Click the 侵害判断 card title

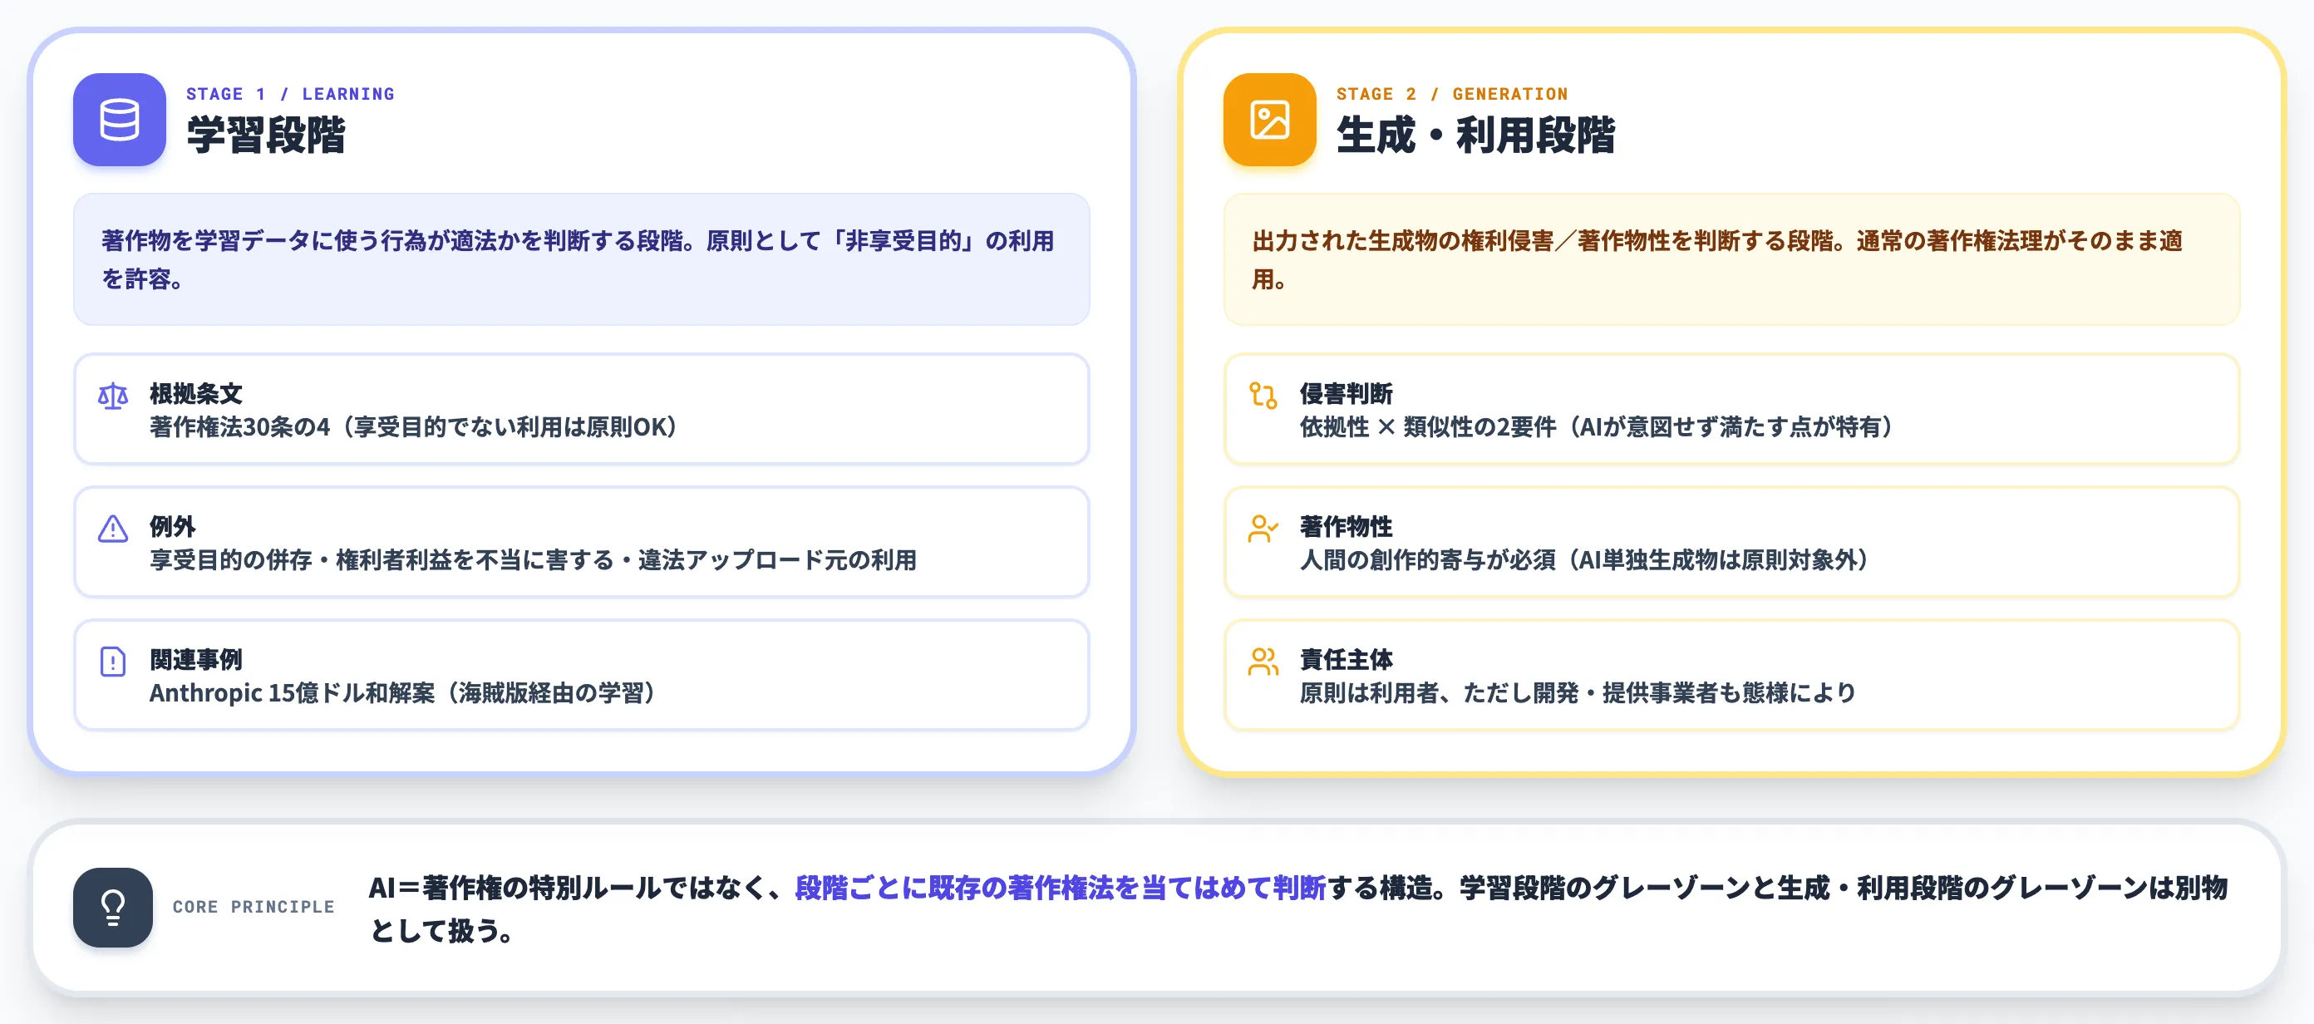1346,393
